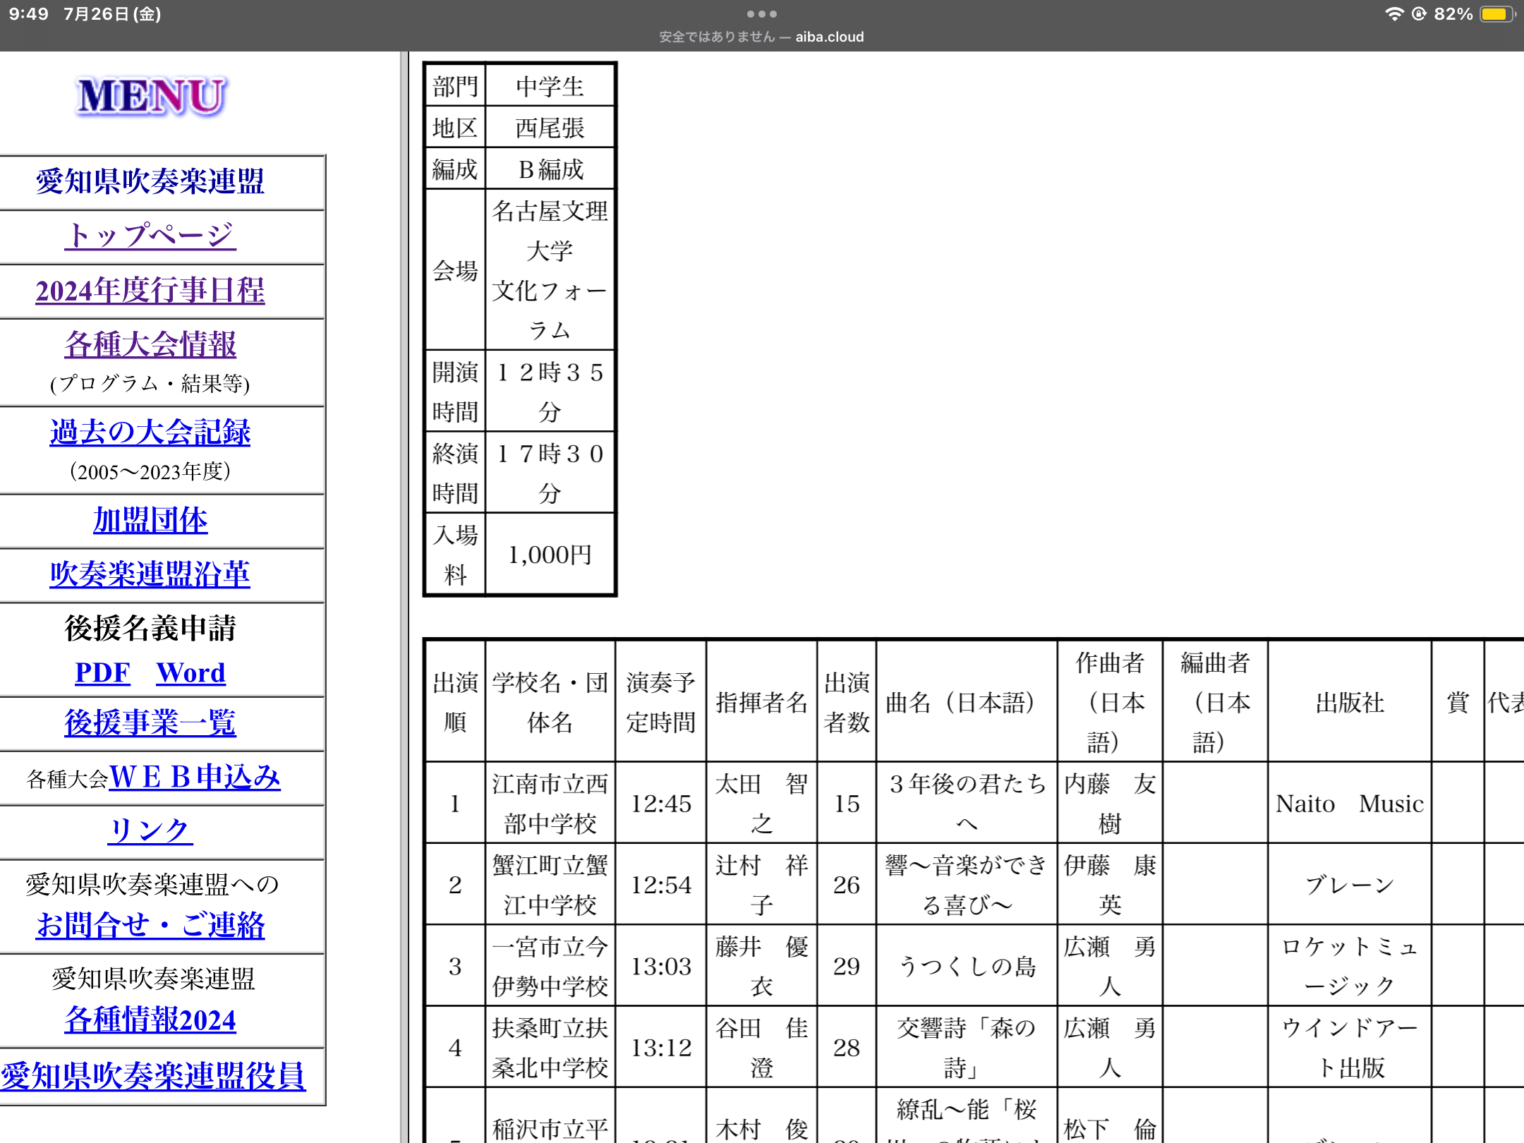This screenshot has width=1524, height=1143.
Task: Open 各種情報2024 link
Action: (x=150, y=1020)
